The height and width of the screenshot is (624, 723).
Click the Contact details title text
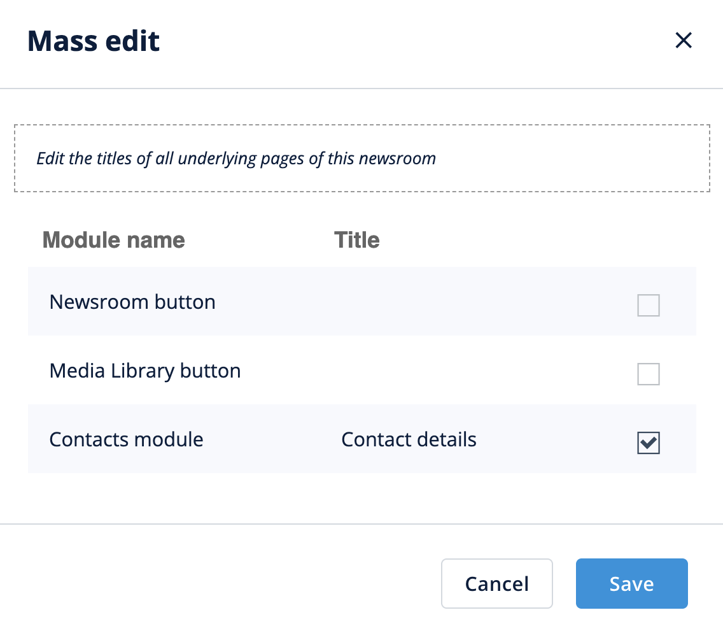click(409, 439)
